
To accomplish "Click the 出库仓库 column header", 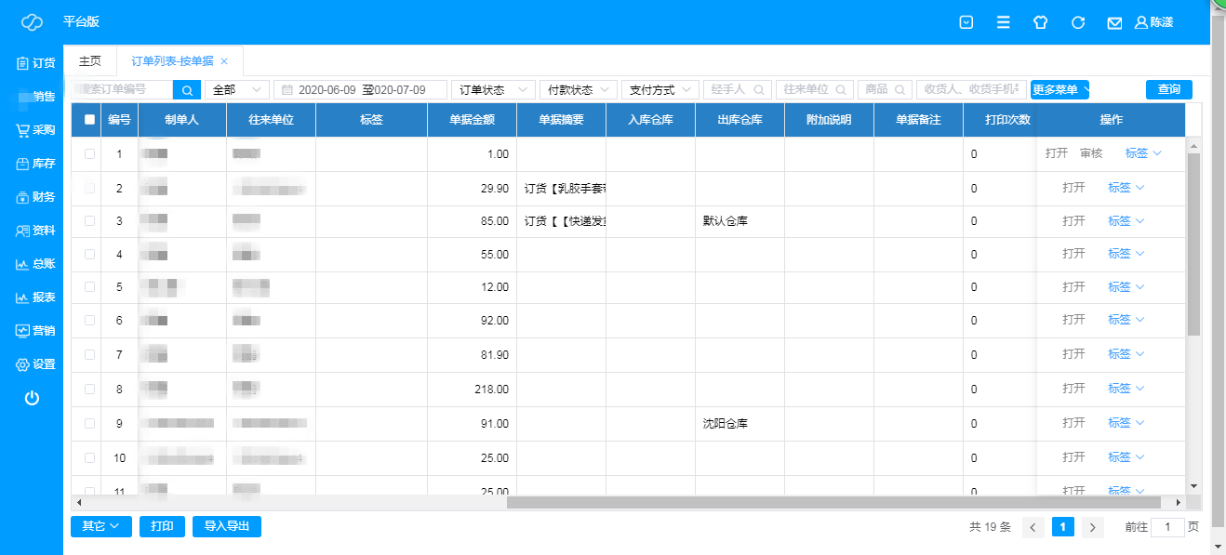I will click(740, 120).
